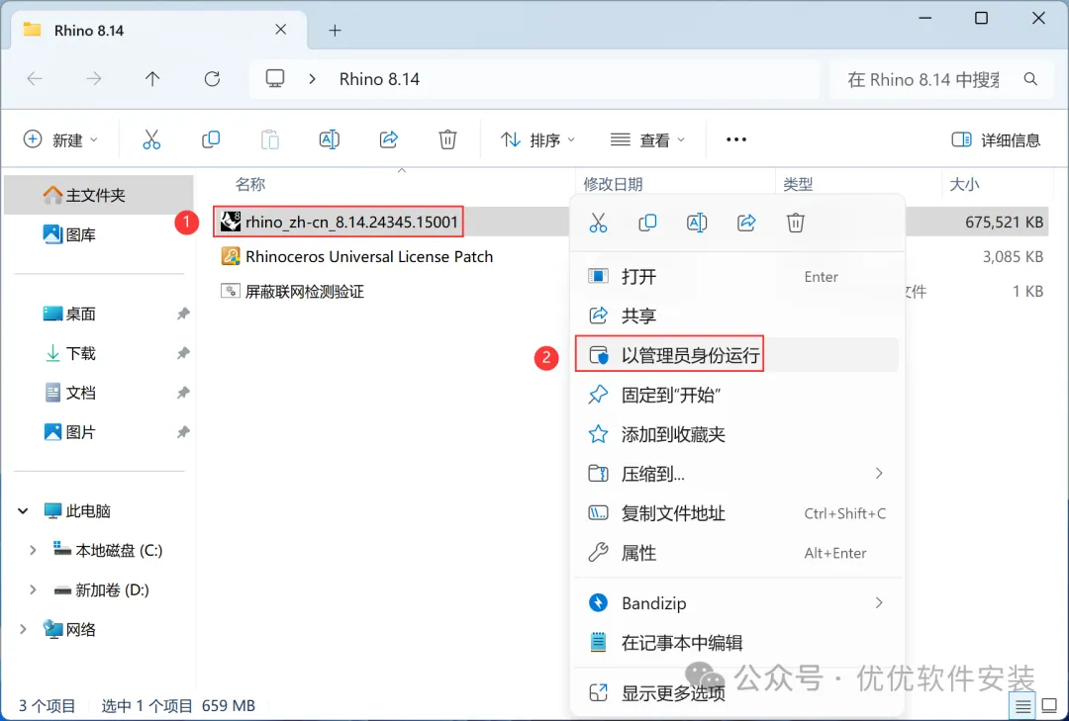This screenshot has height=721, width=1069.
Task: Select 在记事本中编辑 in the context menu
Action: tap(736, 642)
